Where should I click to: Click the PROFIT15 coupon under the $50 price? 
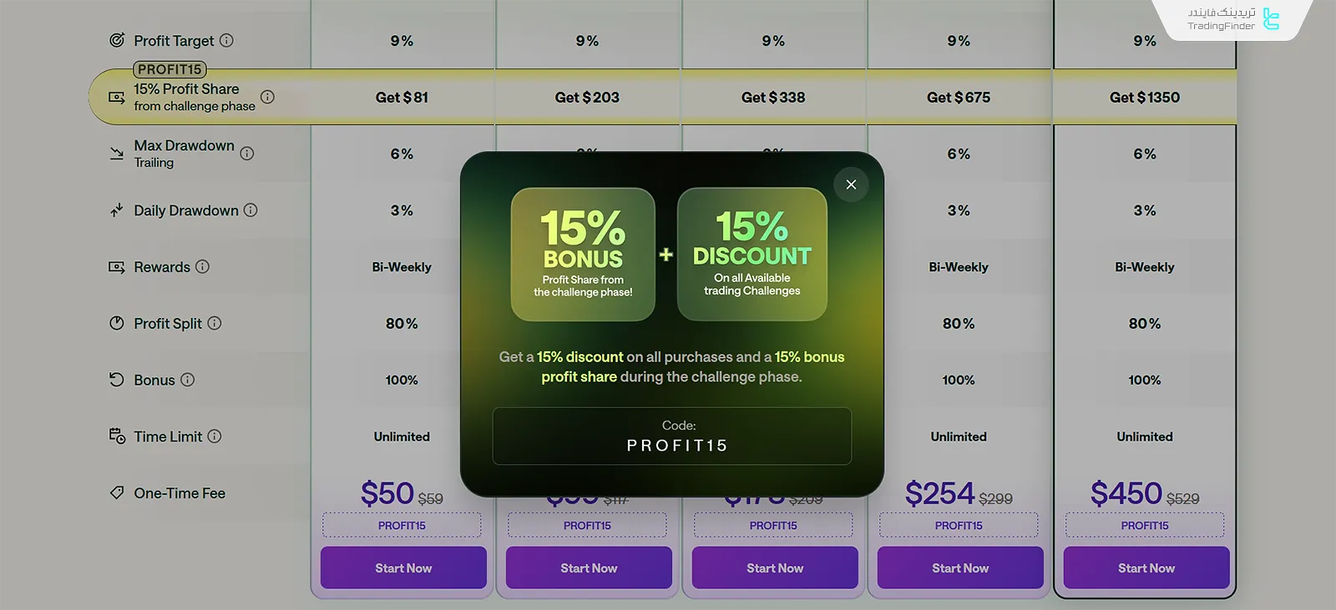tap(402, 525)
